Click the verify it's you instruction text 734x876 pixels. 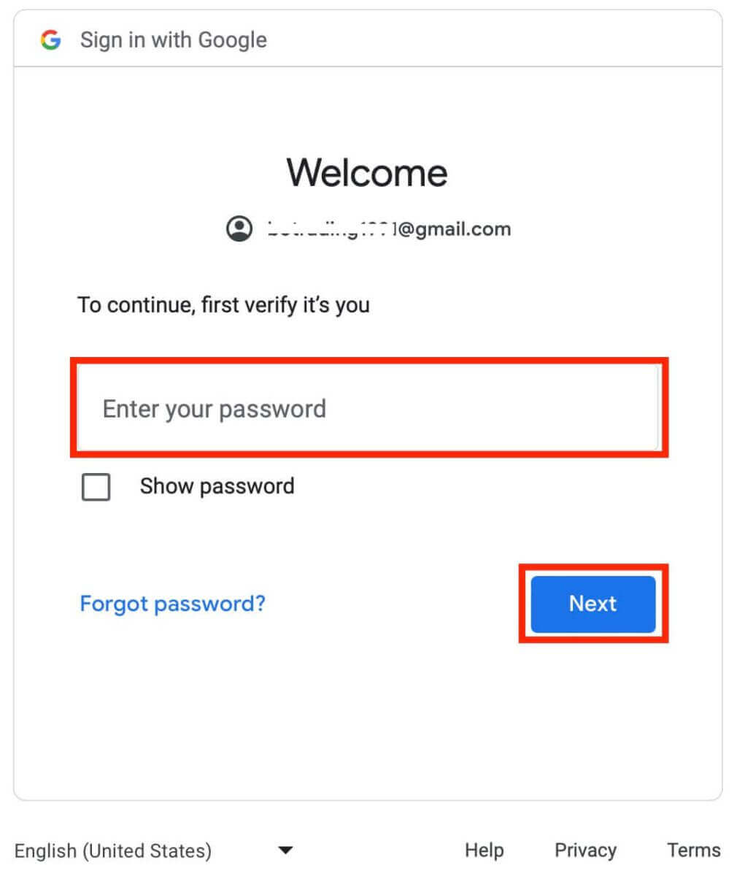tap(223, 304)
